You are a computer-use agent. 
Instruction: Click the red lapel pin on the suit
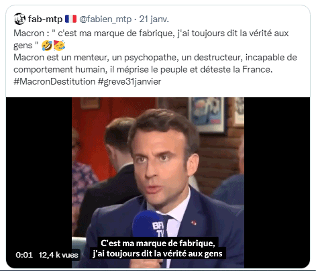click(x=194, y=223)
